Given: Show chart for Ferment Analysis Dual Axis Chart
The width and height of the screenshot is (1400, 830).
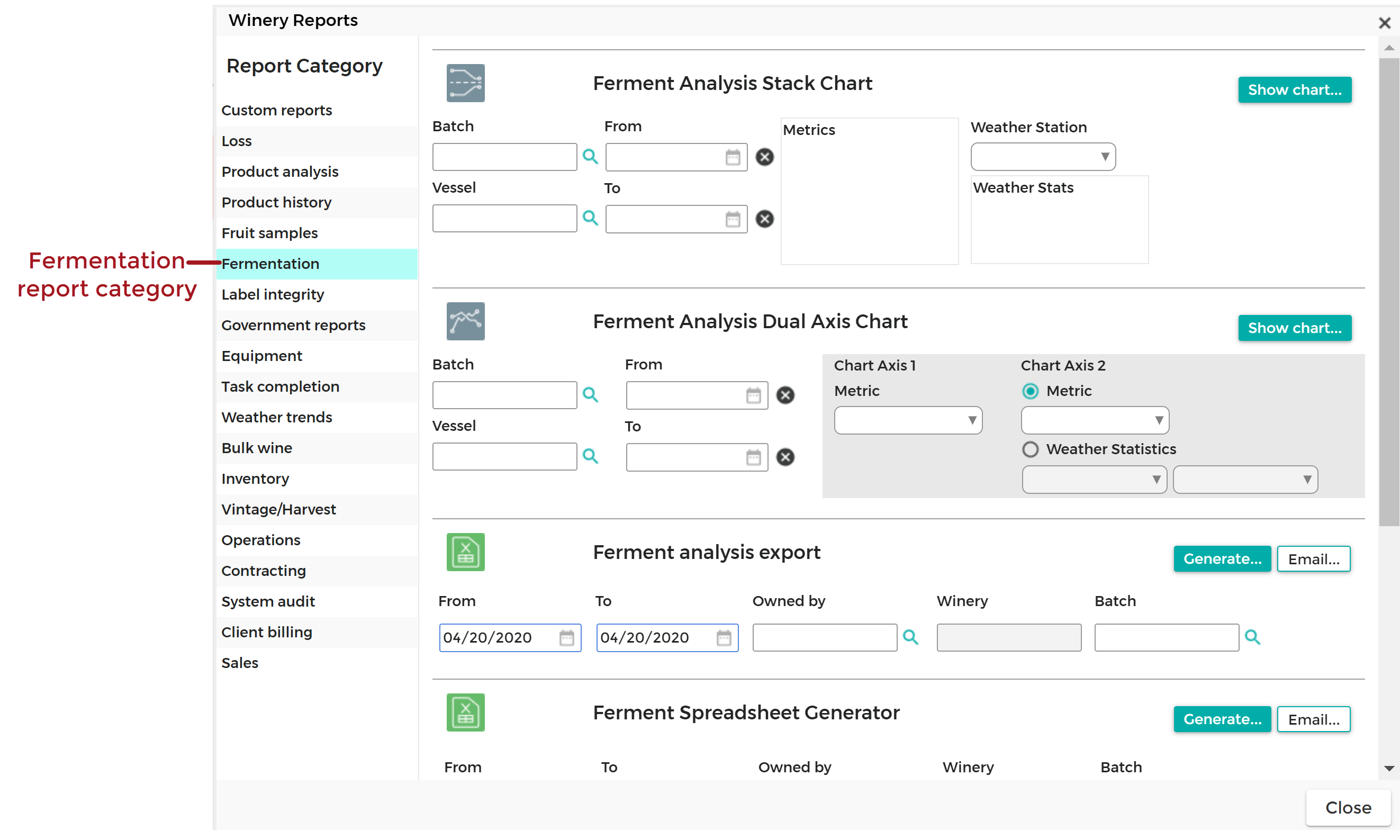Looking at the screenshot, I should point(1294,328).
